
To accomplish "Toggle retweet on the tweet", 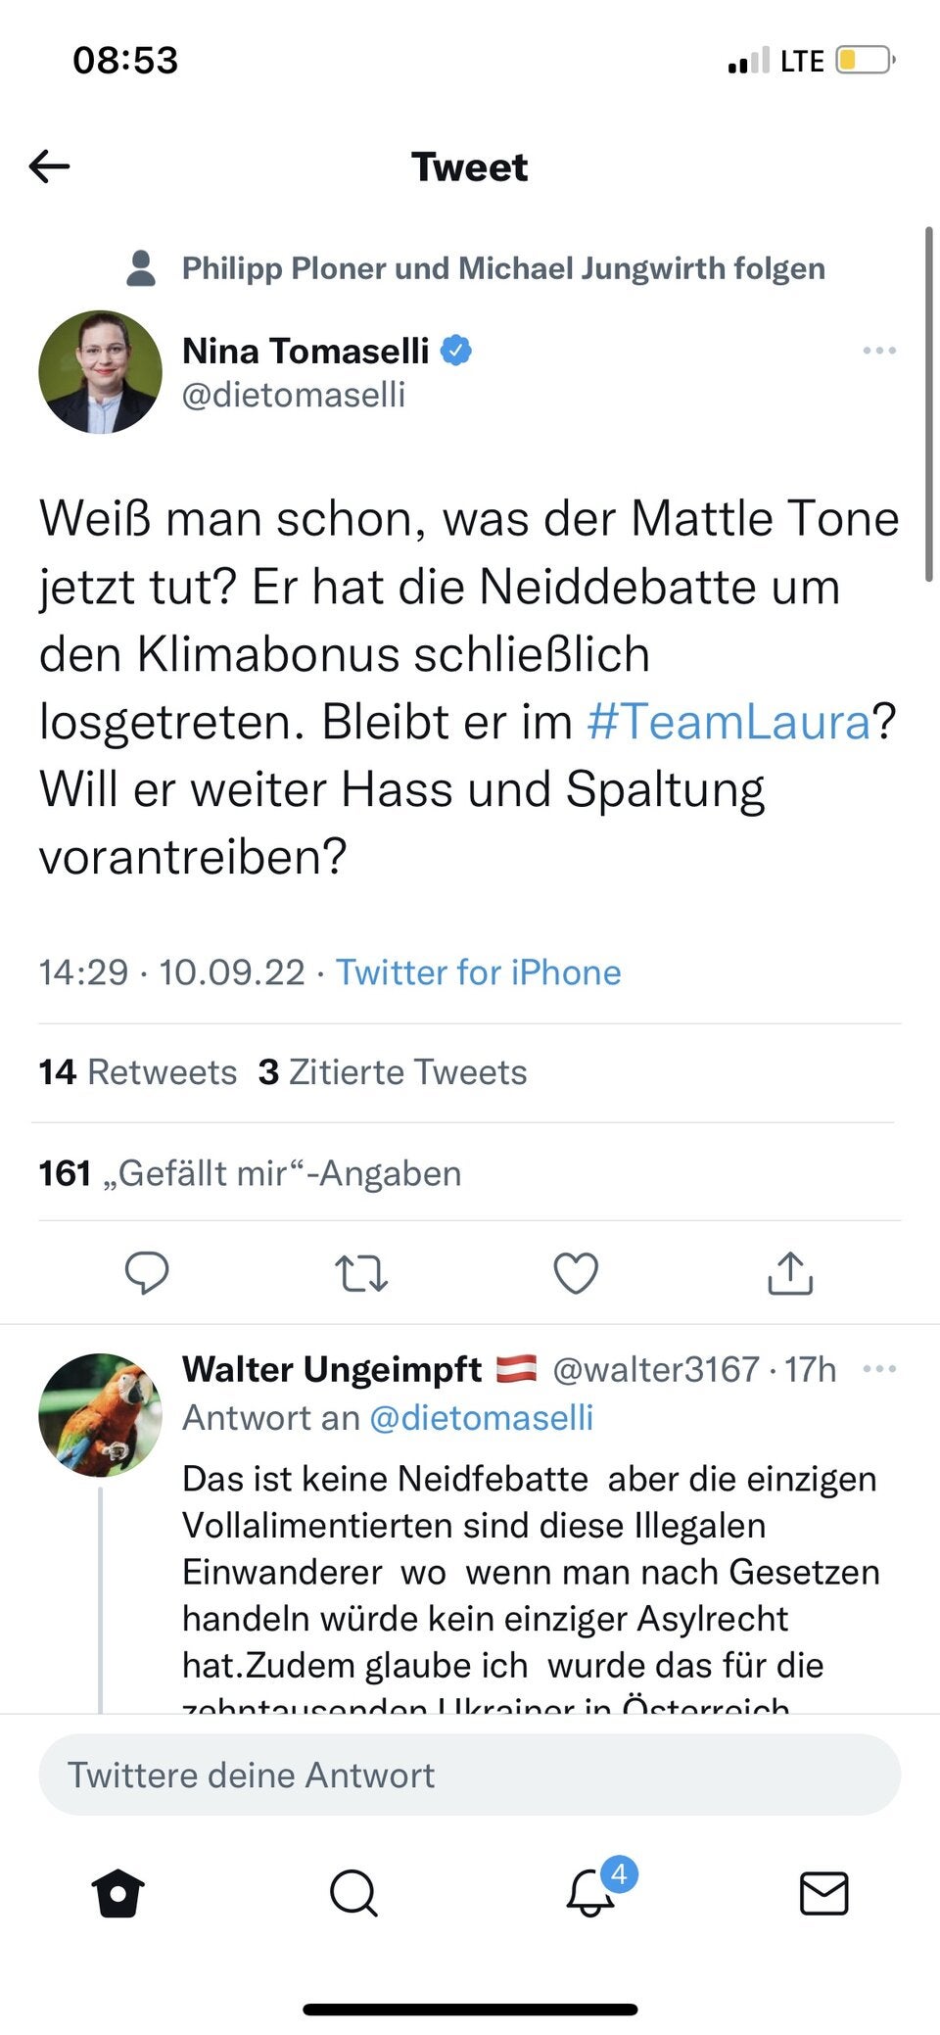I will click(361, 1273).
